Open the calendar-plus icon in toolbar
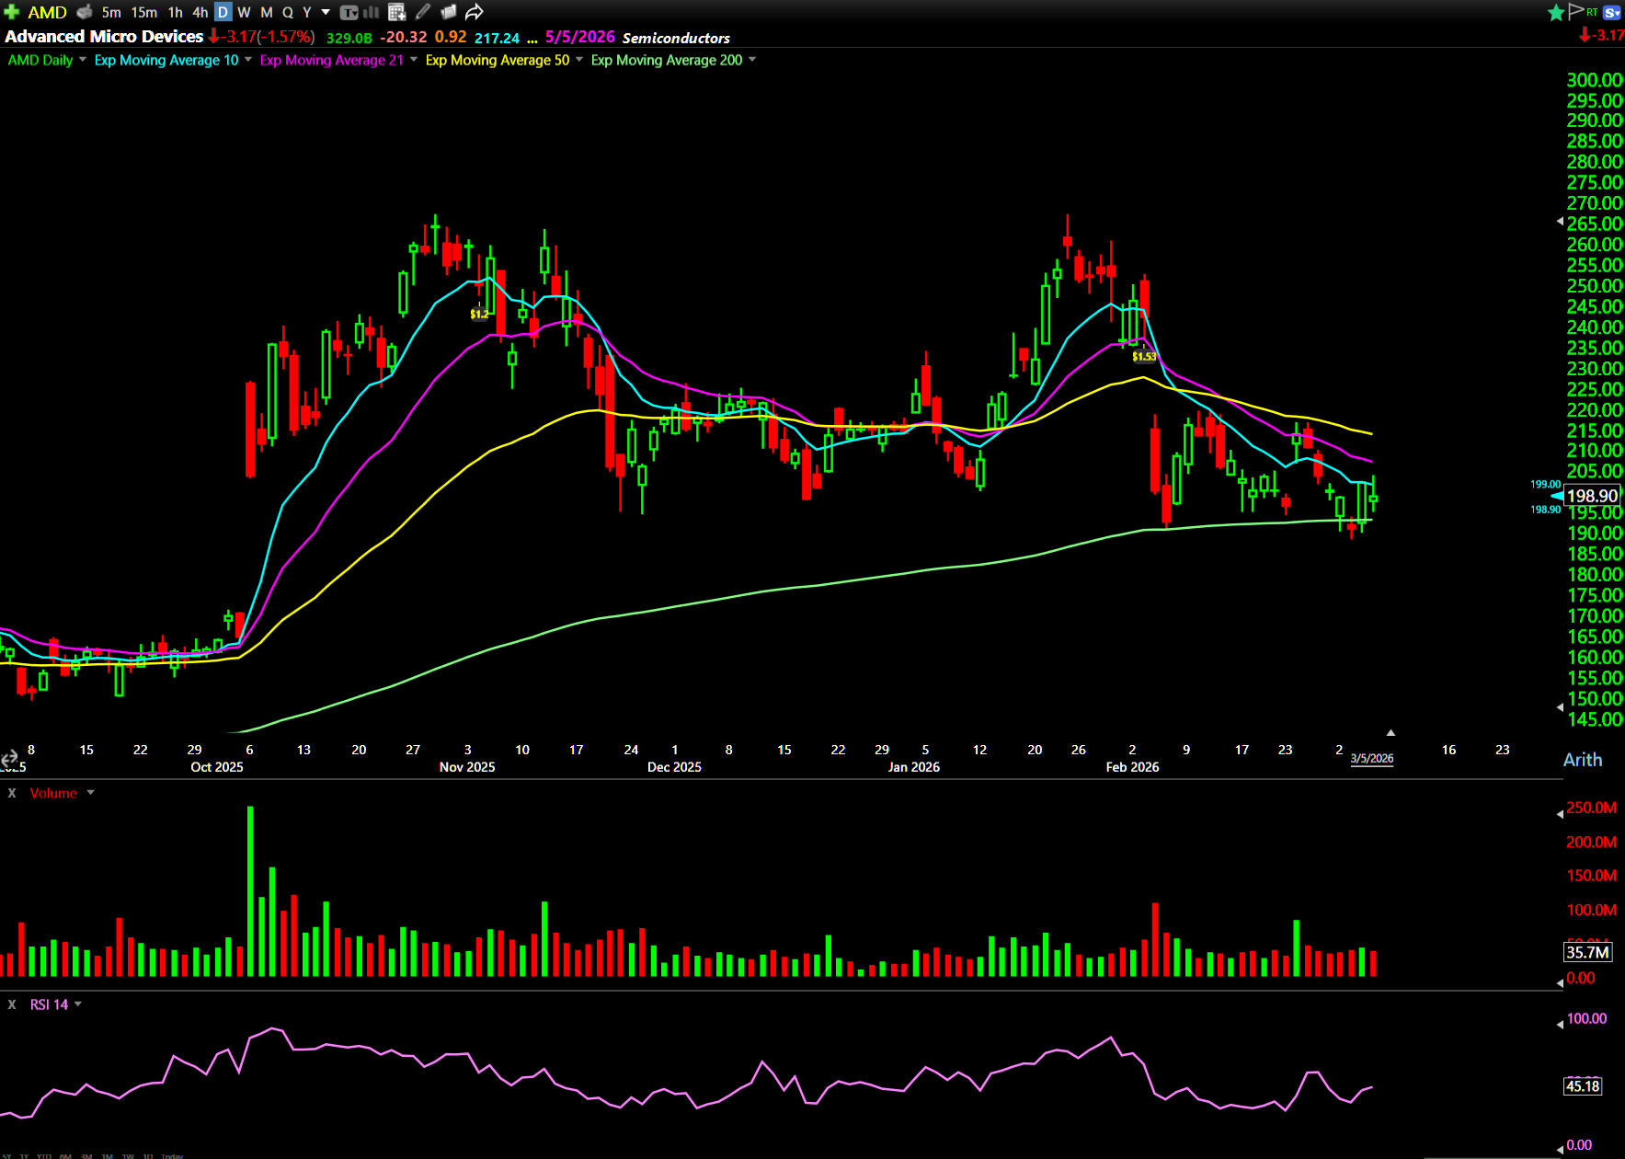 coord(397,12)
